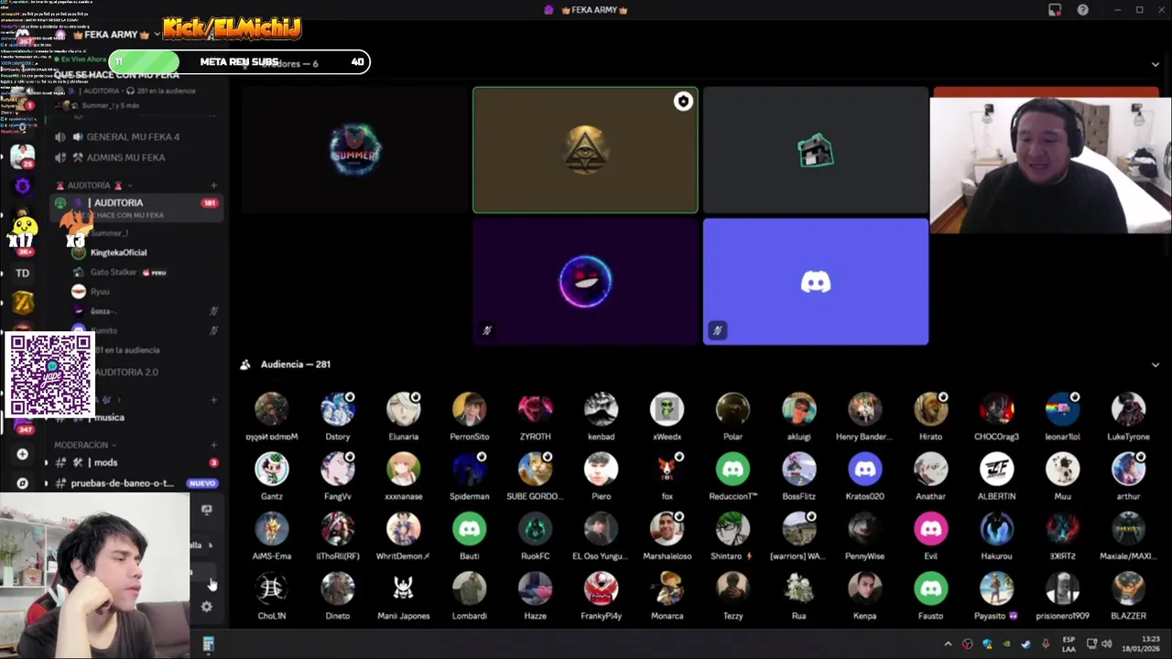Open audience member kenbad's avatar
1172x659 pixels.
601,410
